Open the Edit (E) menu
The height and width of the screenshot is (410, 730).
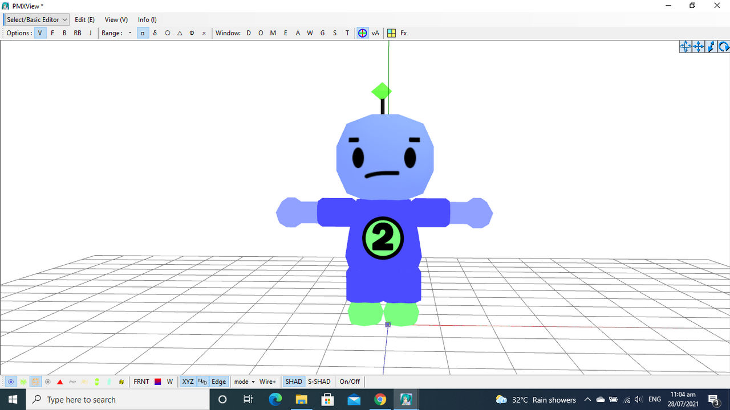coord(84,19)
